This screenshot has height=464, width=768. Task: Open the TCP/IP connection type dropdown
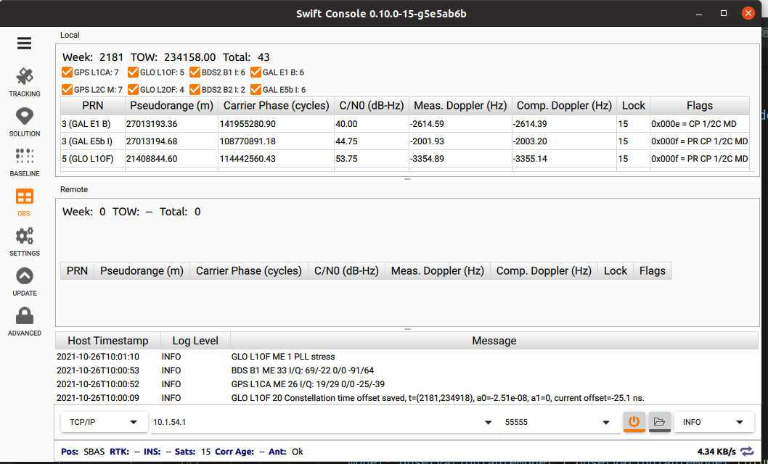pos(104,422)
